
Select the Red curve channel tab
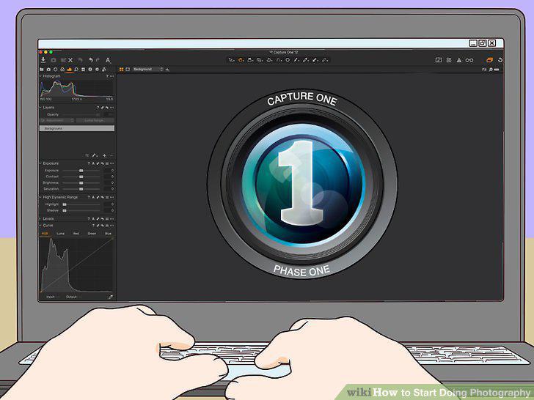pyautogui.click(x=76, y=234)
